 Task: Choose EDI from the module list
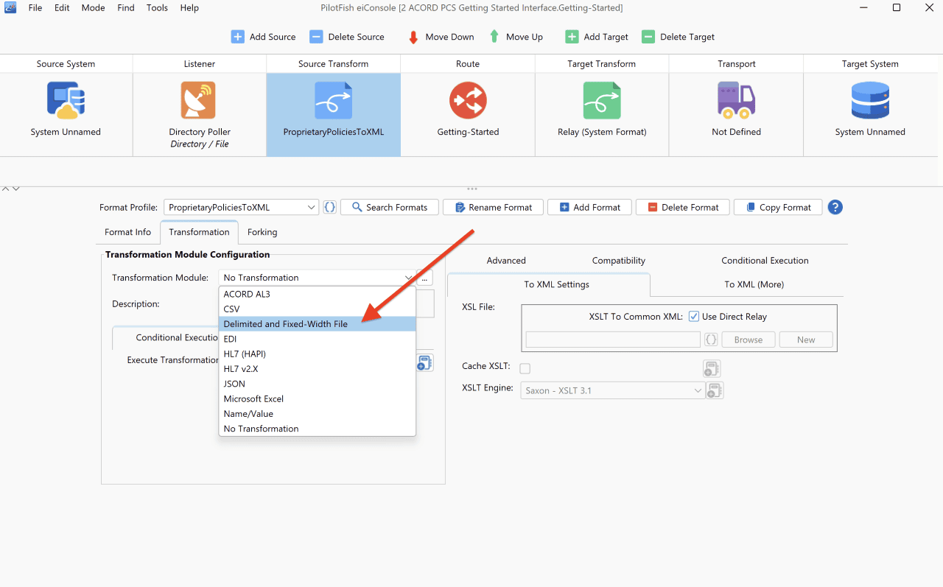318,339
